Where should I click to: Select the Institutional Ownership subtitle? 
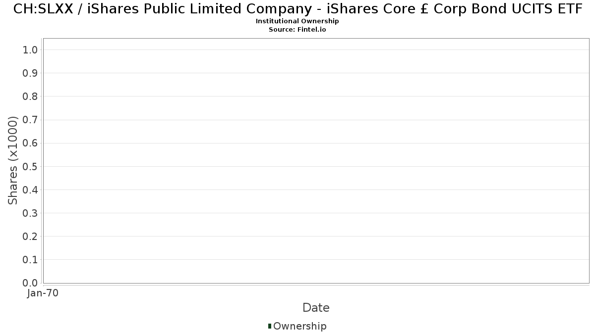coord(297,21)
